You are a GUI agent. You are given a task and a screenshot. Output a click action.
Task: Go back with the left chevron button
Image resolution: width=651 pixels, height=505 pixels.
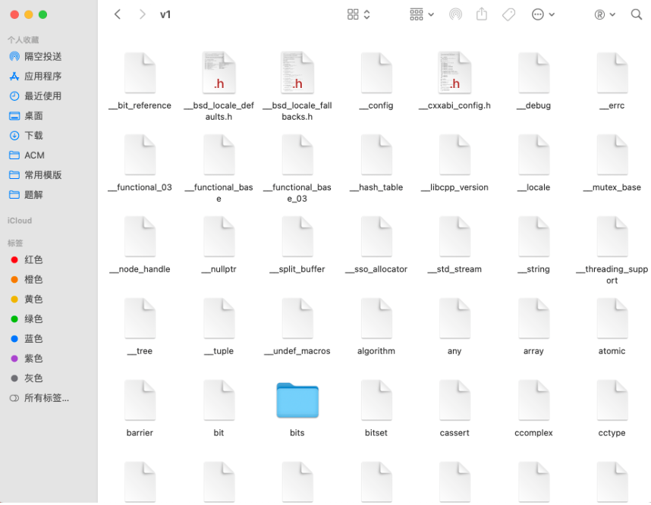118,14
